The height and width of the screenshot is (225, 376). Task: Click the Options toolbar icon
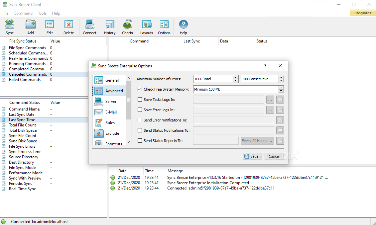[164, 27]
